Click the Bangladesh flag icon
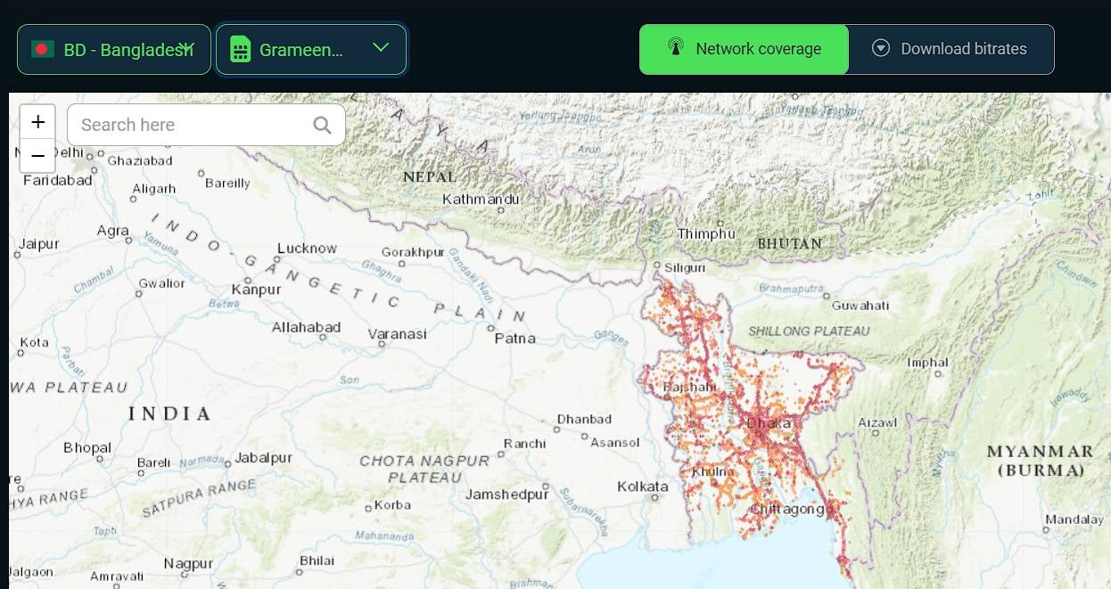 point(43,49)
